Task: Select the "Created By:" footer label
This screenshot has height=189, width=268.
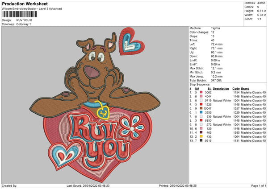Action: click(x=9, y=185)
